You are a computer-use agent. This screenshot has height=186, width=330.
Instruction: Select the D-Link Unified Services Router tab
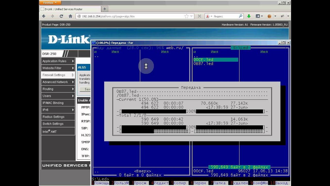(70, 9)
